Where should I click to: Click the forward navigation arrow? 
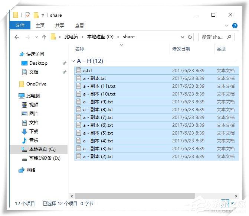click(x=27, y=37)
